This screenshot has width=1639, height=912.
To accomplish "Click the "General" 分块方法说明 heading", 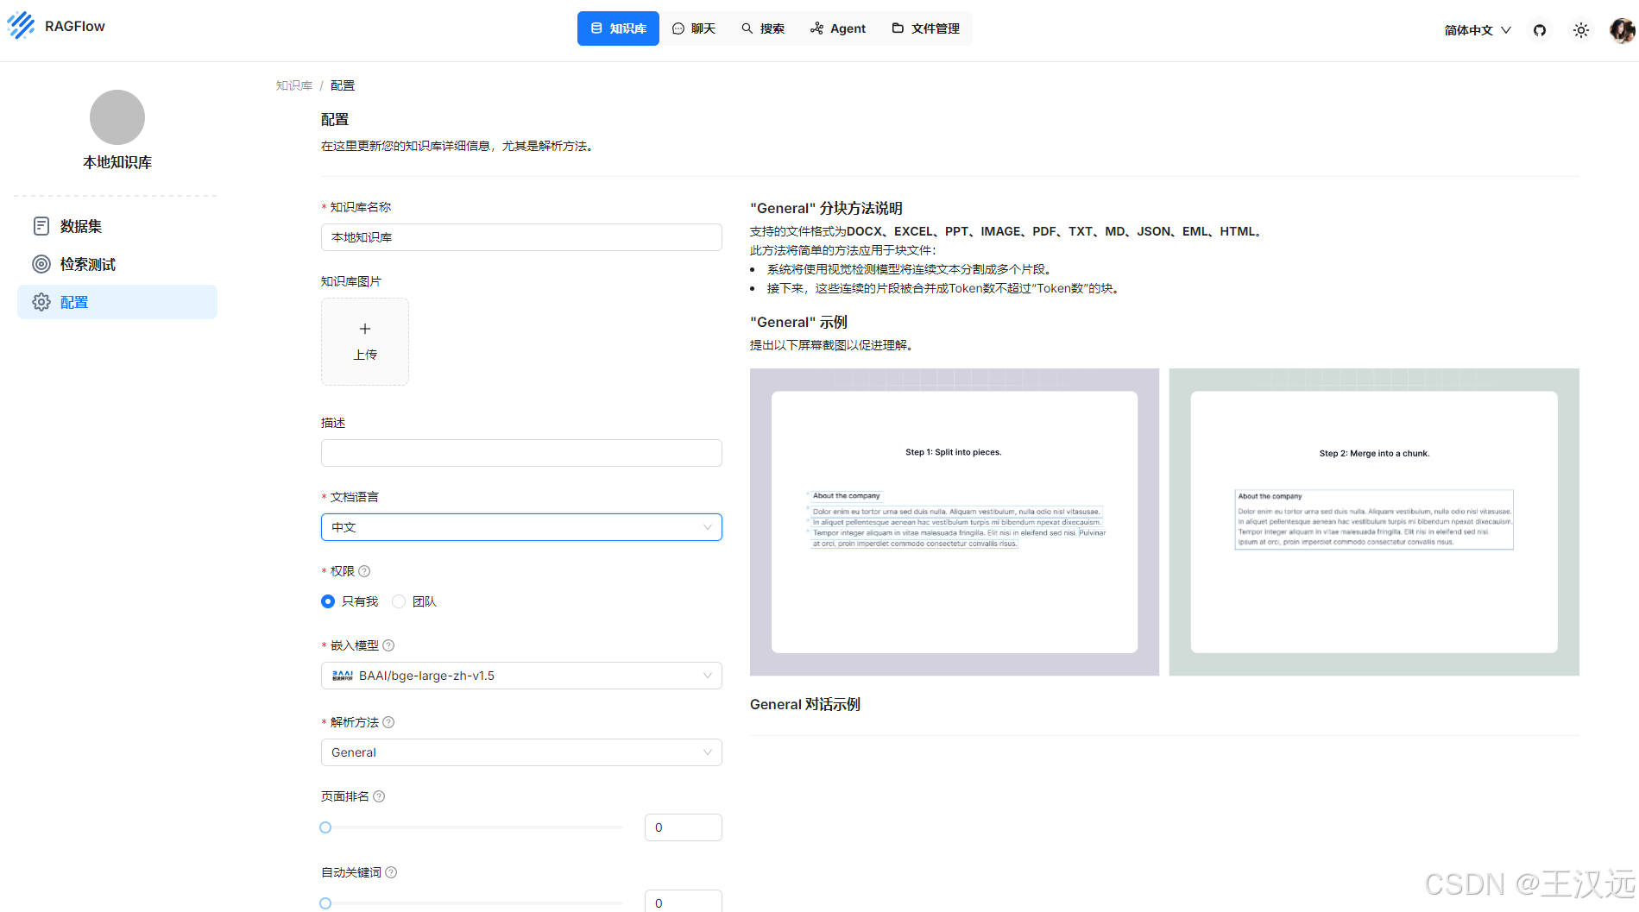I will pos(826,208).
